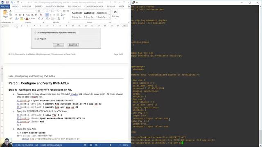Expand the styles gallery with its arrow
This screenshot has width=262, height=147.
pos(109,18)
